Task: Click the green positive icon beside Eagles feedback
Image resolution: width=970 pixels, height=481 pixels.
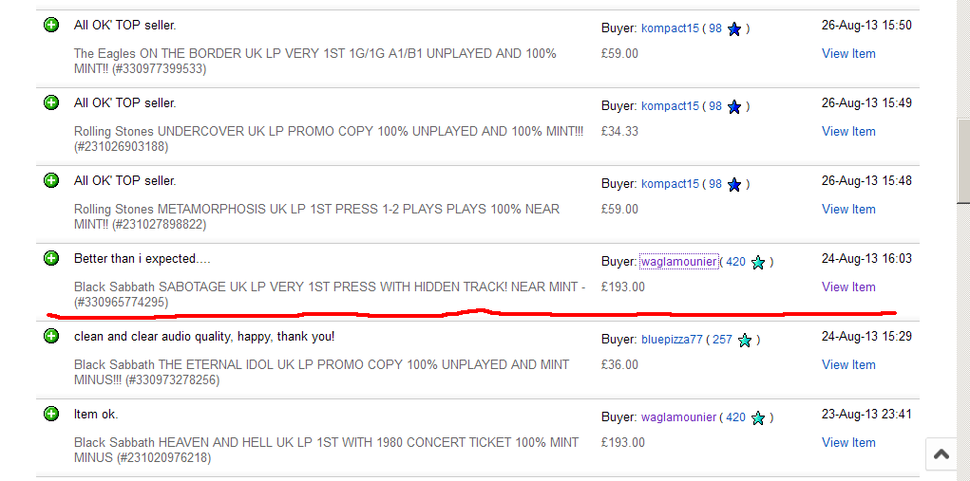Action: click(51, 25)
